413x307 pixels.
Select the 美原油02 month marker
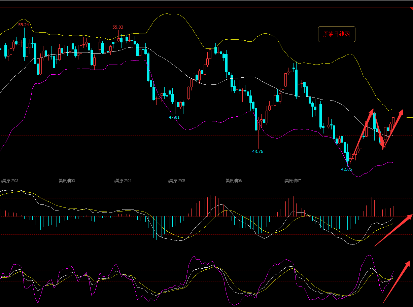10,181
